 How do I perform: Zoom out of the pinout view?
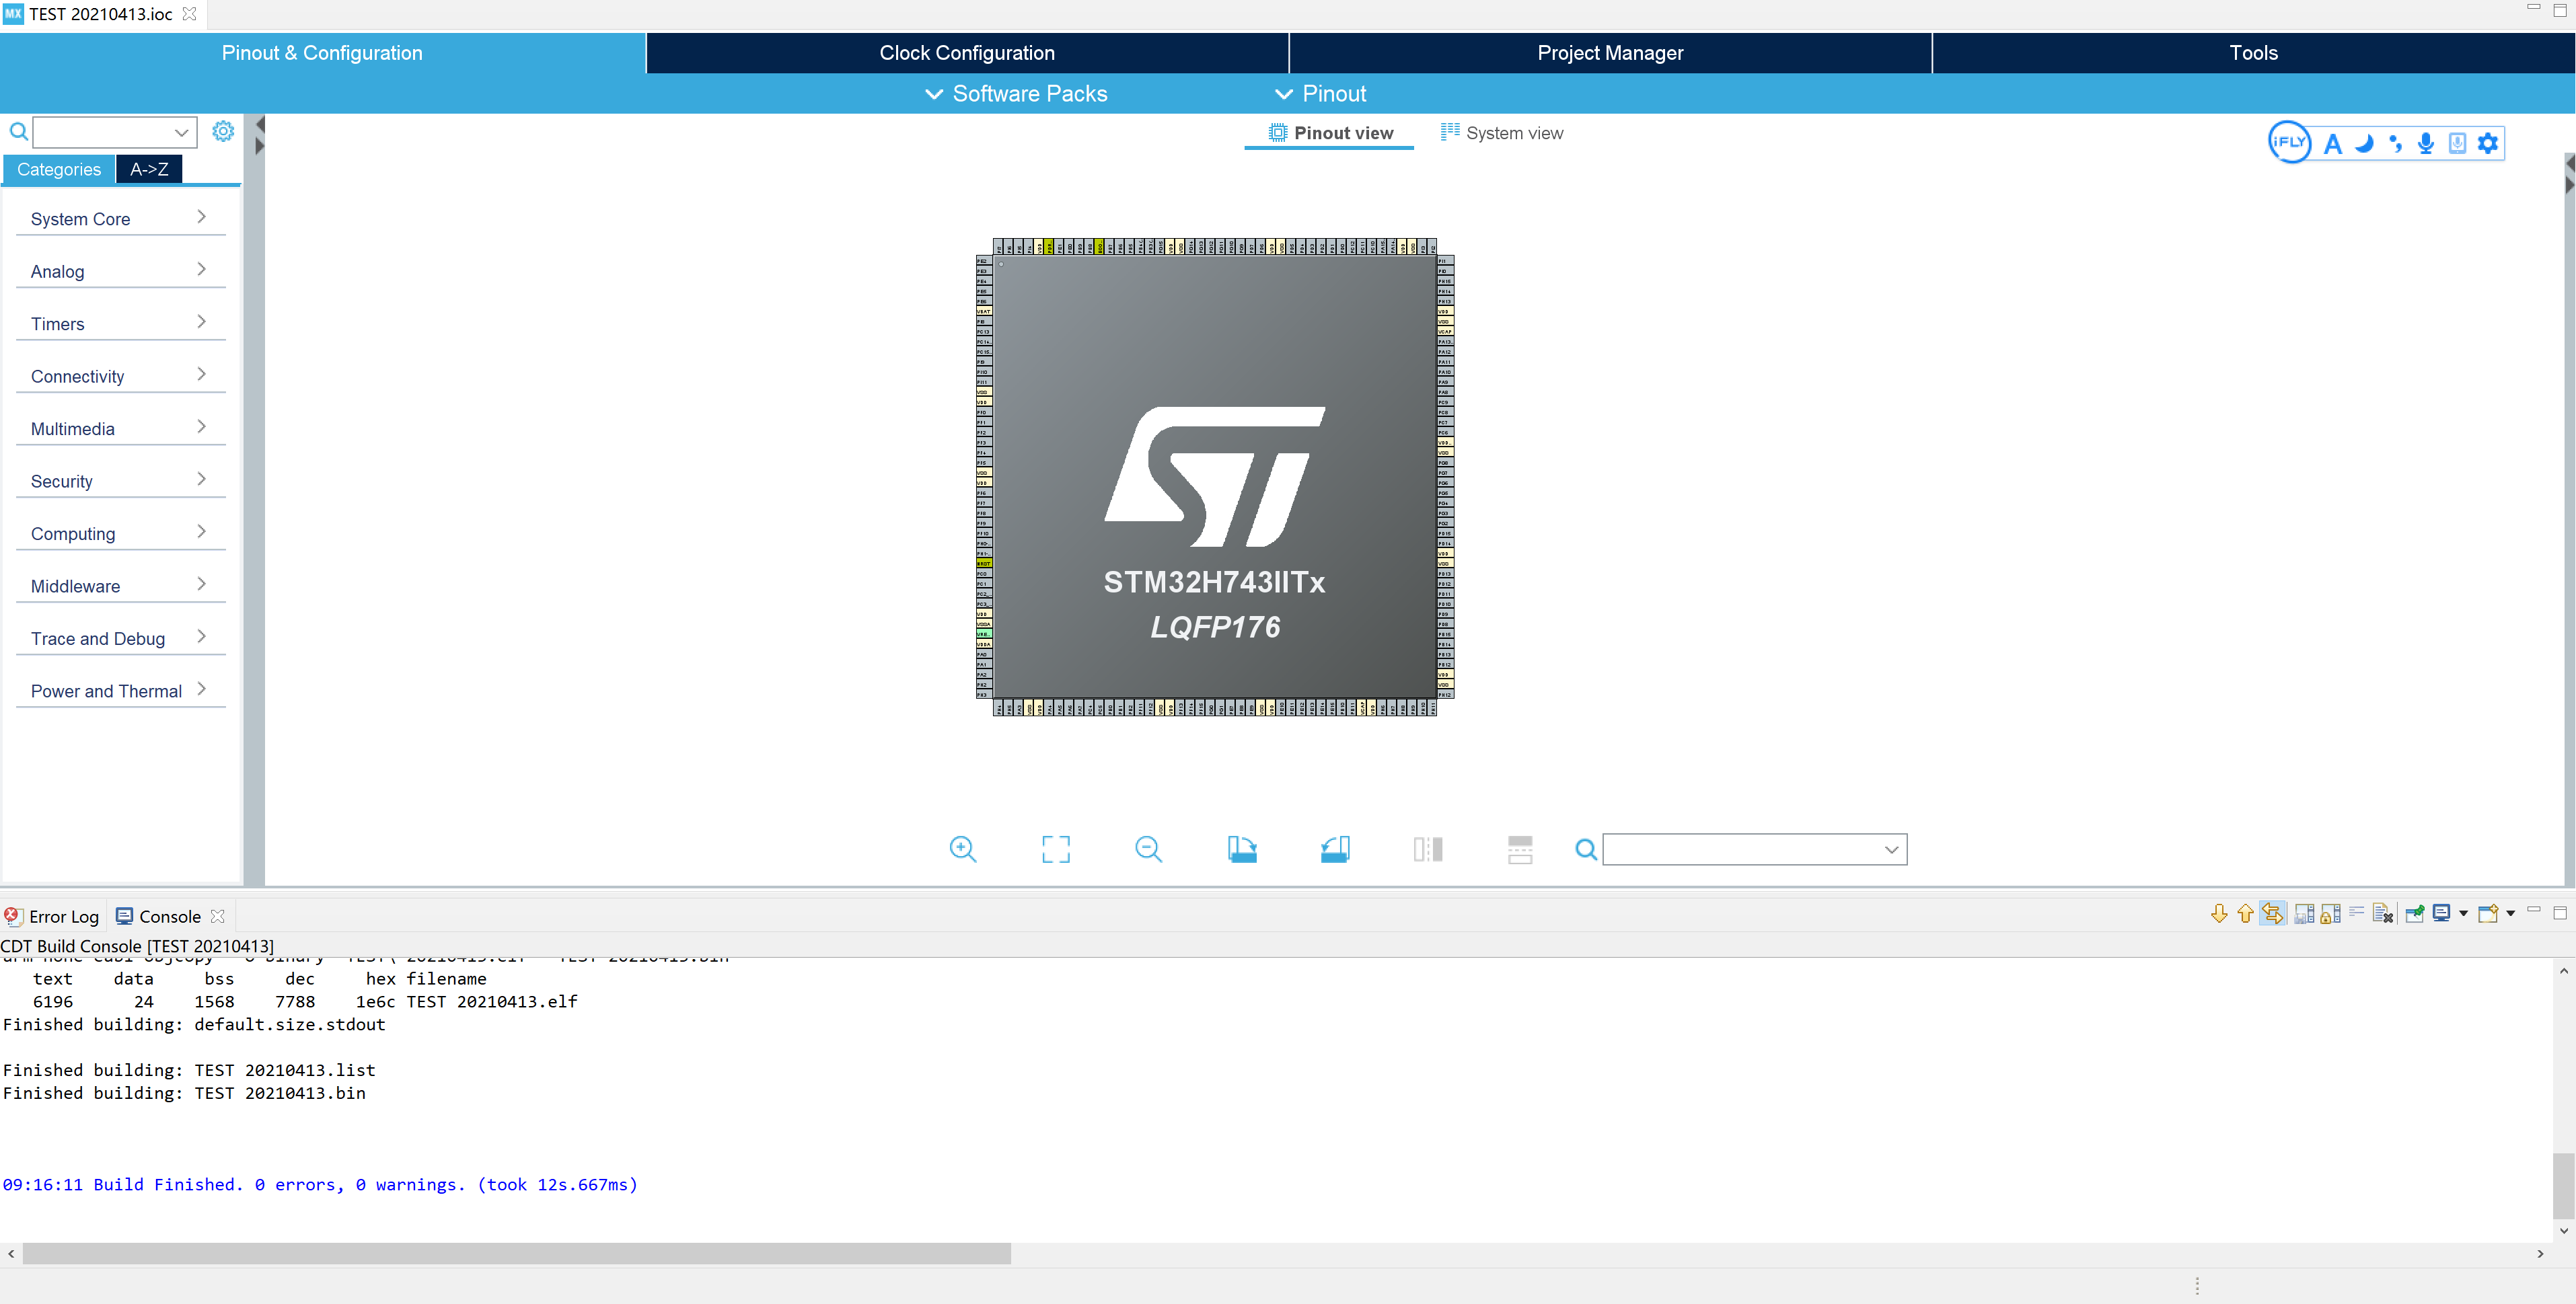[1147, 848]
